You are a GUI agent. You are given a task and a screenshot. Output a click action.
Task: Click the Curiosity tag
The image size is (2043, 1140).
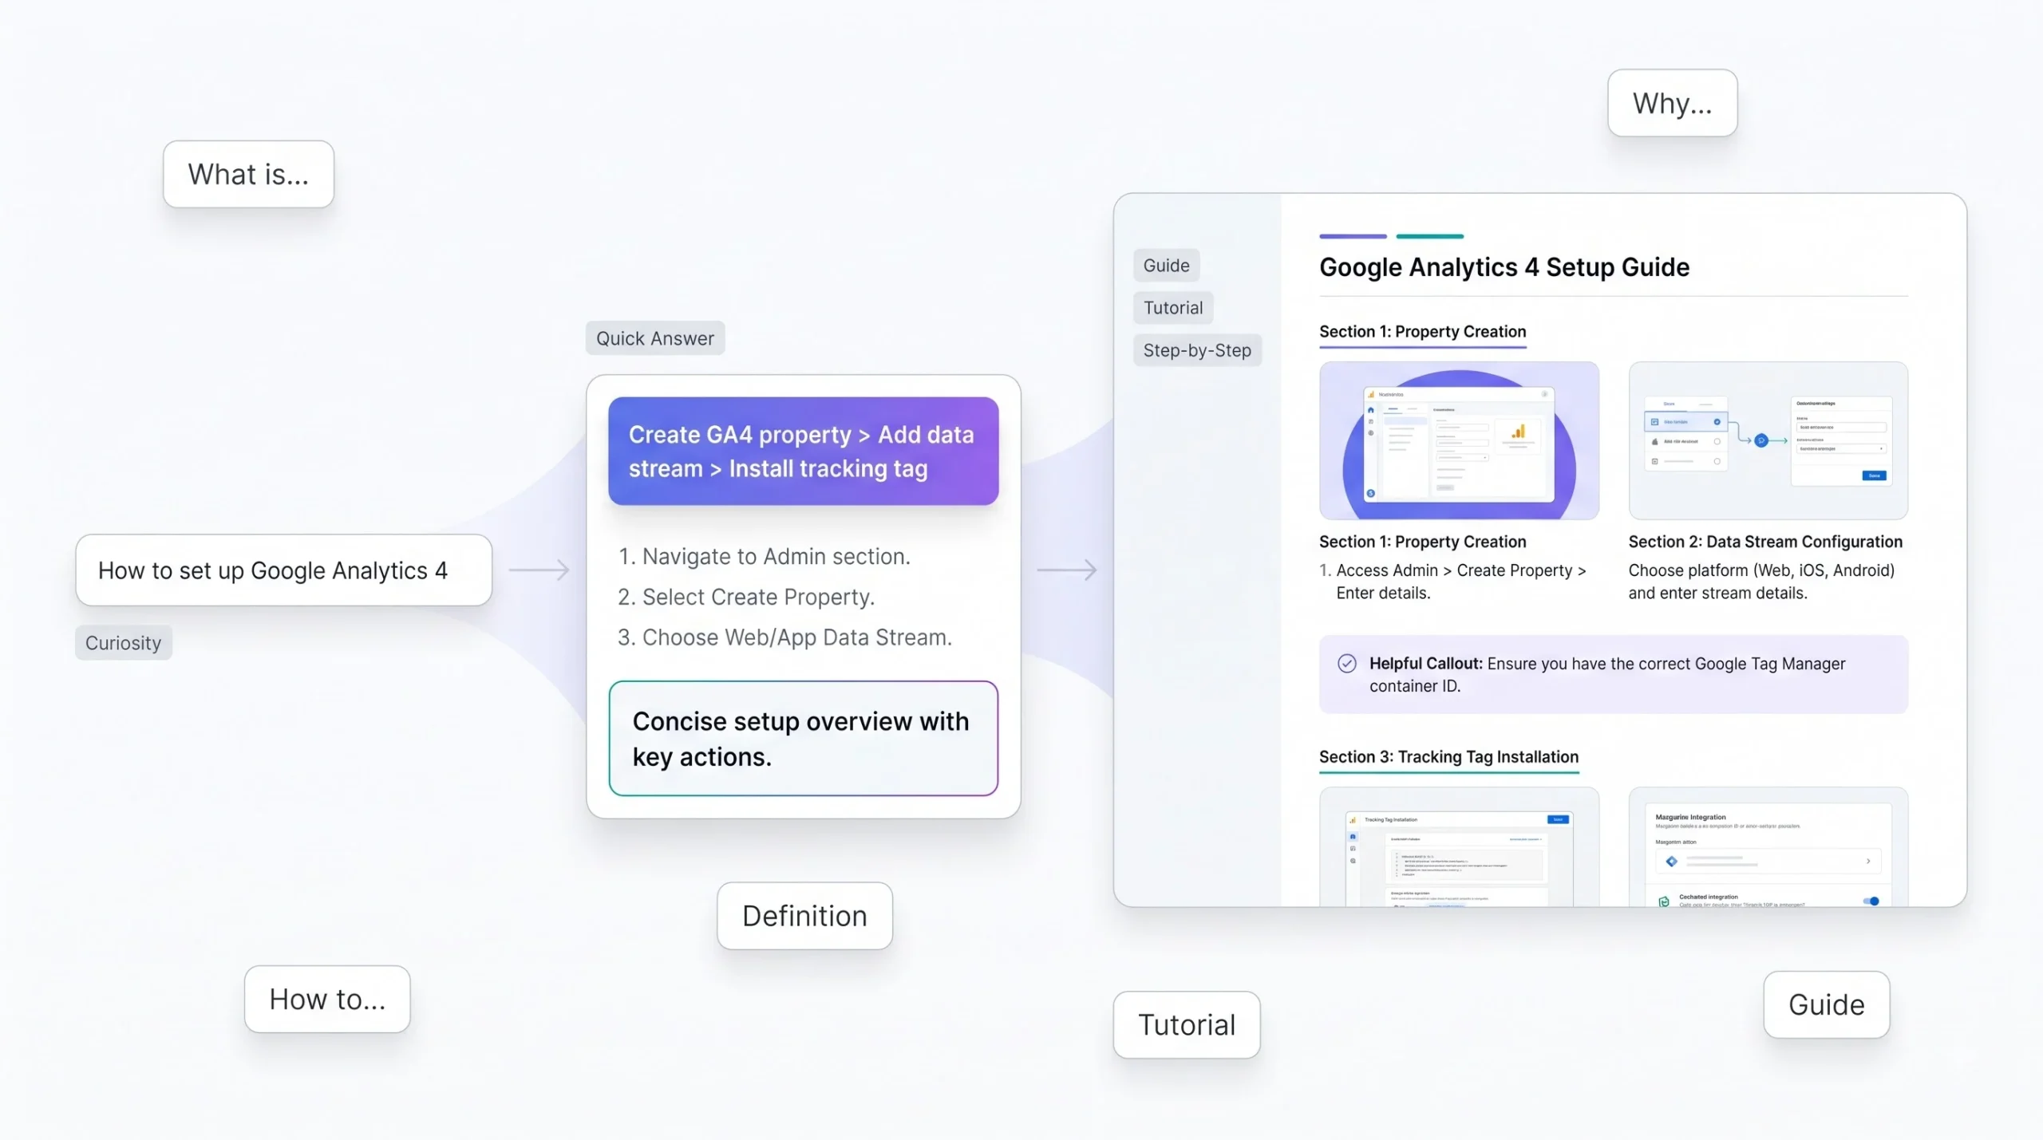124,643
